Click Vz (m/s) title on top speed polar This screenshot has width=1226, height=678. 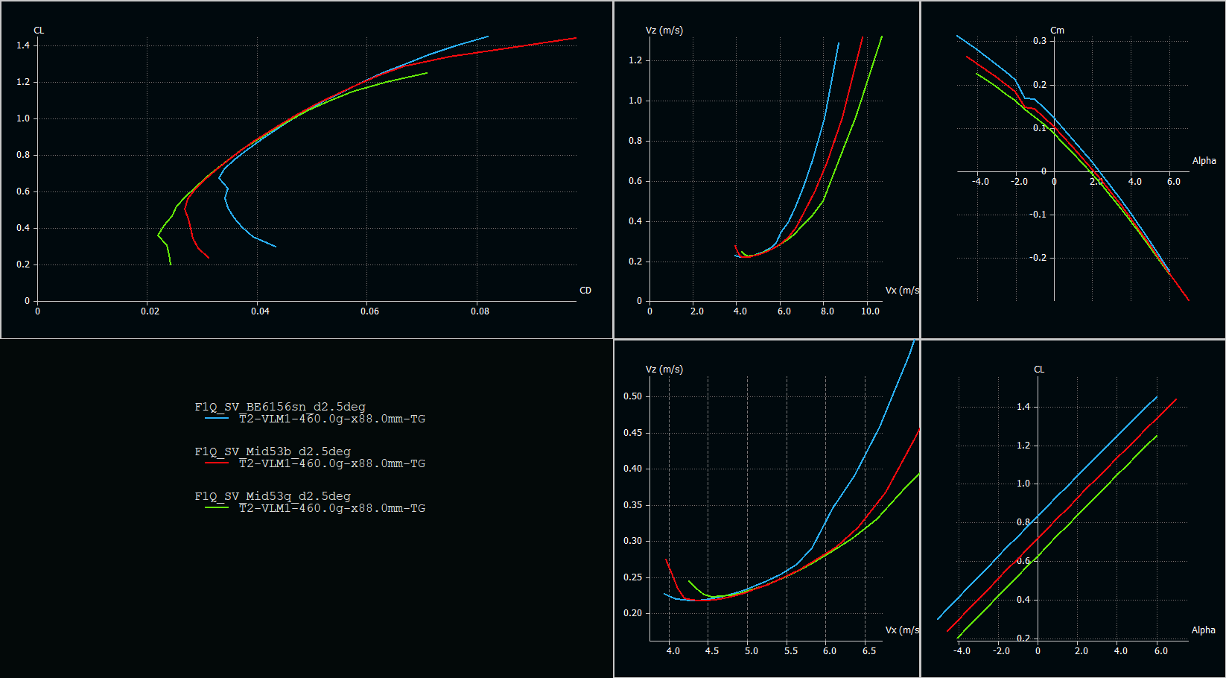pyautogui.click(x=664, y=31)
